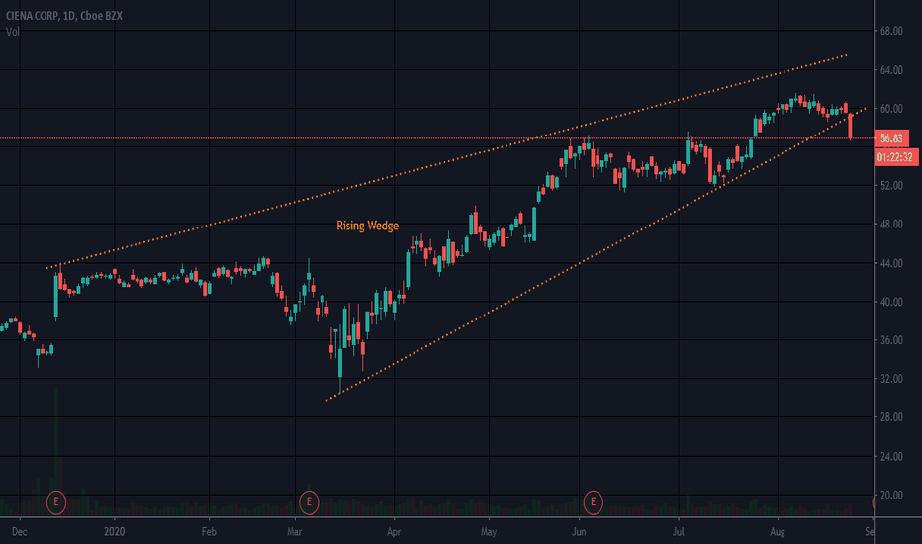Select the Rising Wedge text label
Viewport: 922px width, 544px height.
(x=367, y=226)
